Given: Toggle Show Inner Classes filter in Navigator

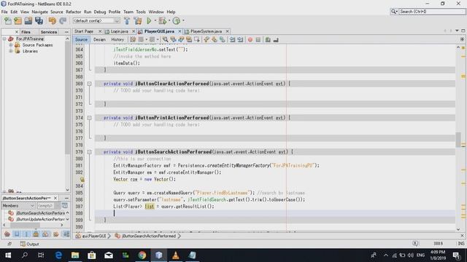Looking at the screenshot, I should pos(45,234).
